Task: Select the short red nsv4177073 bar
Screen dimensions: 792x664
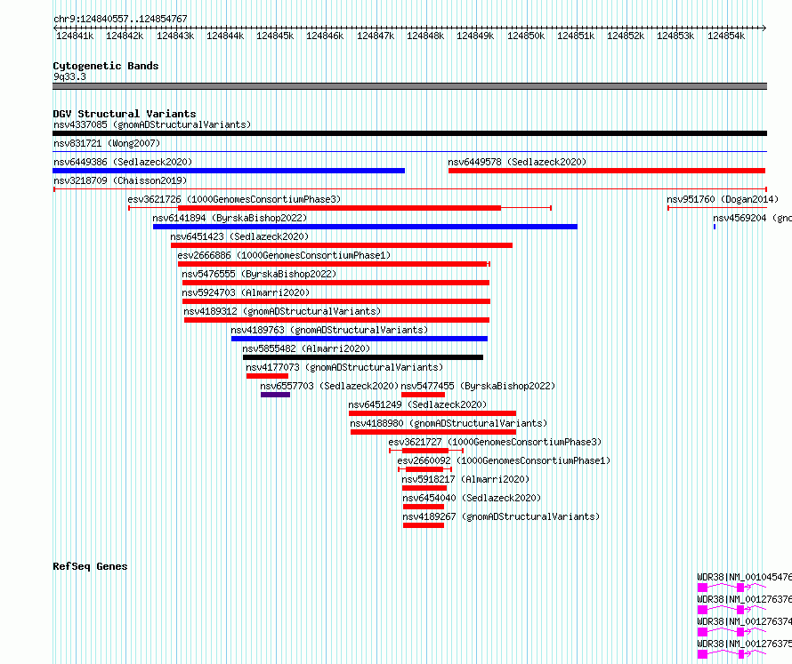Action: pos(267,376)
